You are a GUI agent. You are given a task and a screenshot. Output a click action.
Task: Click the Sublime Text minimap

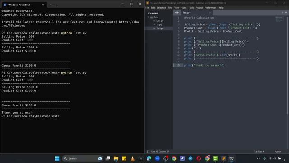click(280, 19)
